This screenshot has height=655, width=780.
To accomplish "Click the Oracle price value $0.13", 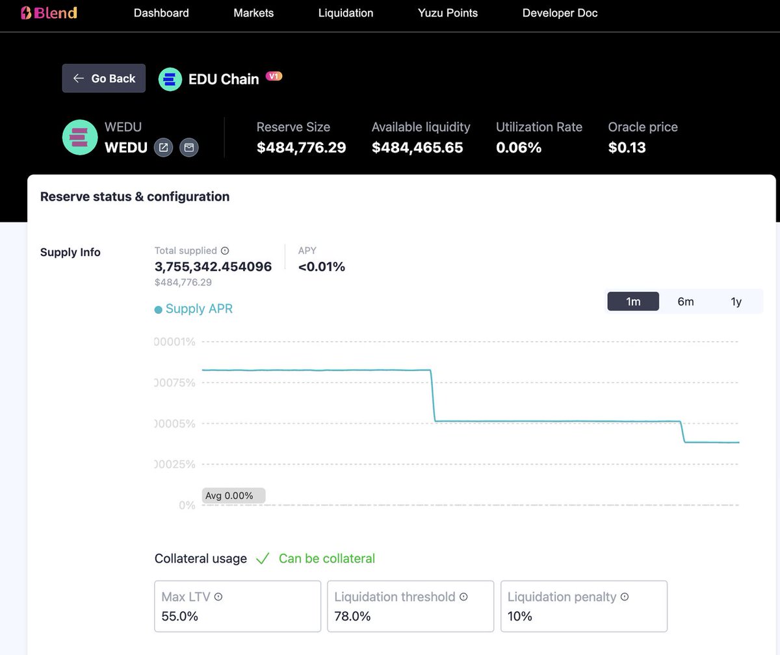I will click(627, 148).
